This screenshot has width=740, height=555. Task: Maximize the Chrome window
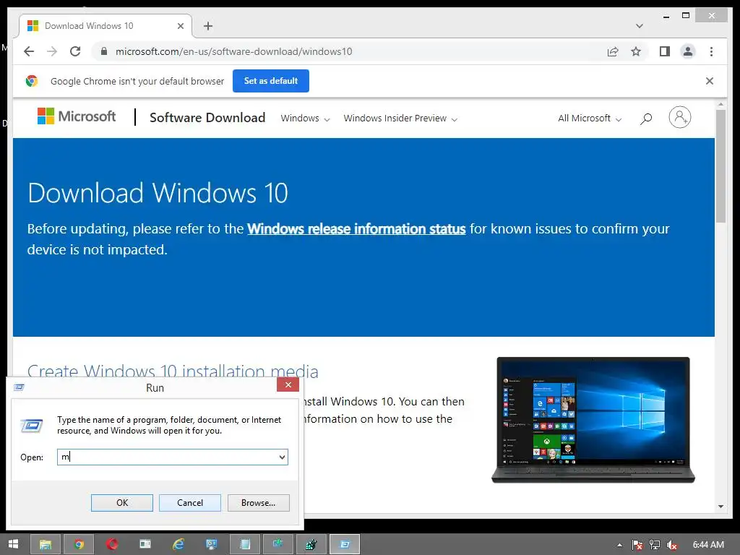coord(686,16)
